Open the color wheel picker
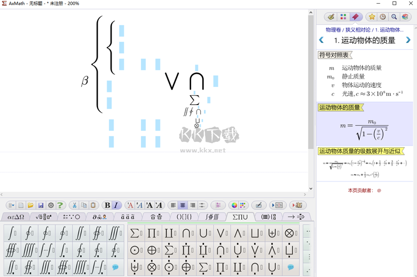Screen dimensions: 417x277 [x=234, y=205]
